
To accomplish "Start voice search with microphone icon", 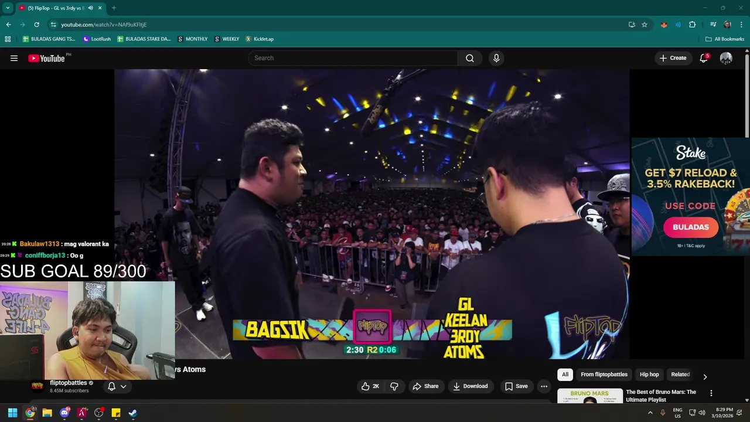I will click(496, 58).
